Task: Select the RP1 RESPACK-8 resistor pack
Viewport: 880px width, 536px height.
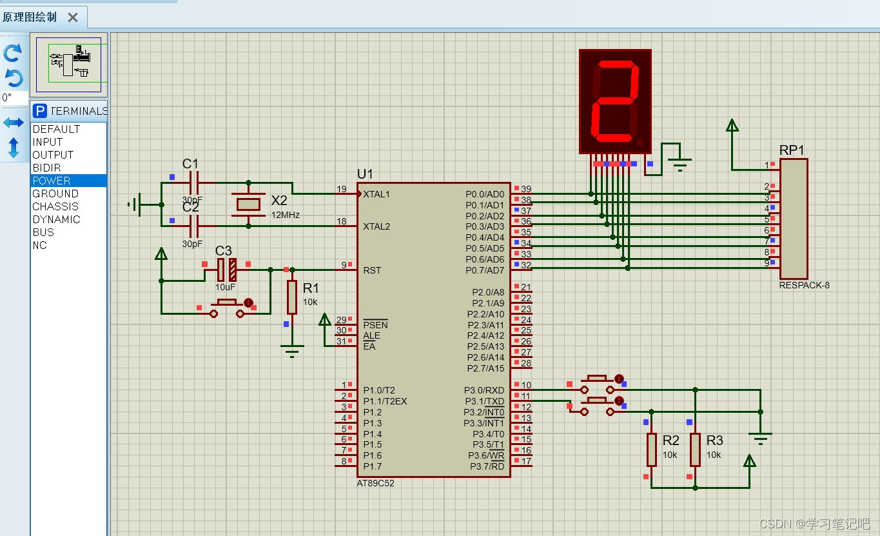Action: [793, 219]
